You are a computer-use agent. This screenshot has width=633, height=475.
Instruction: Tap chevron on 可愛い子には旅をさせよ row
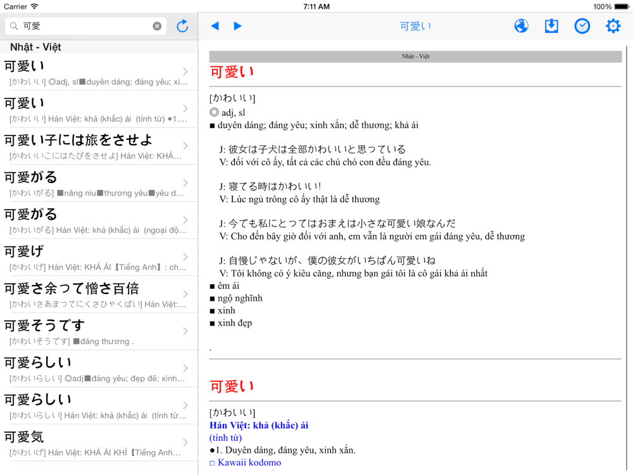[x=185, y=146]
